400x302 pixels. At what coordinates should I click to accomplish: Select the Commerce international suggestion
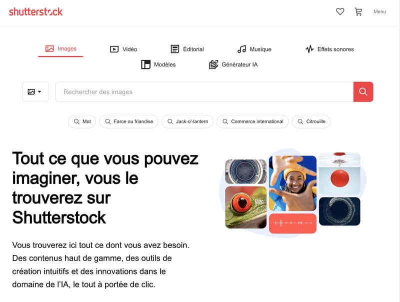click(252, 121)
